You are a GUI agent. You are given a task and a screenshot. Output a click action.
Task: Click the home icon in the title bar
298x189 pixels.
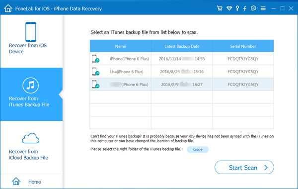pos(8,8)
